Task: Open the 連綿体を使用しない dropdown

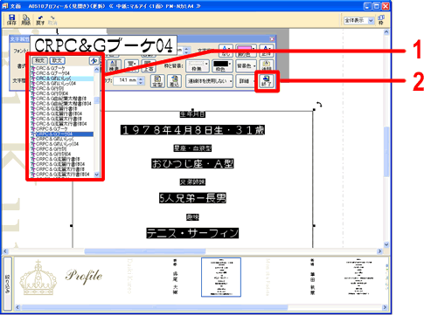Action: tap(209, 81)
